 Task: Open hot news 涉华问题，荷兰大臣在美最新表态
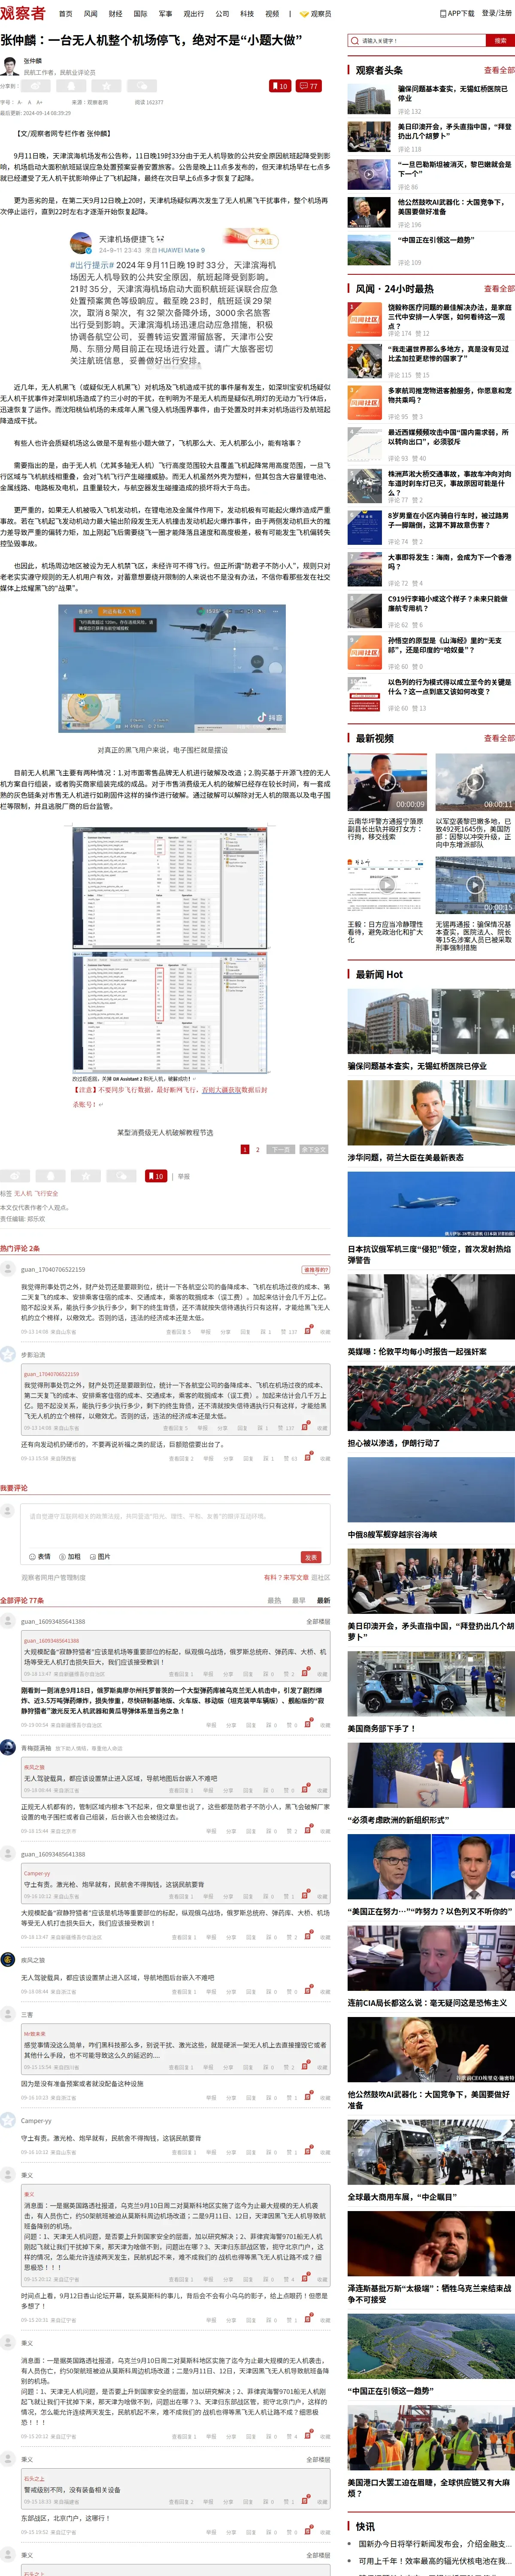click(x=405, y=1158)
